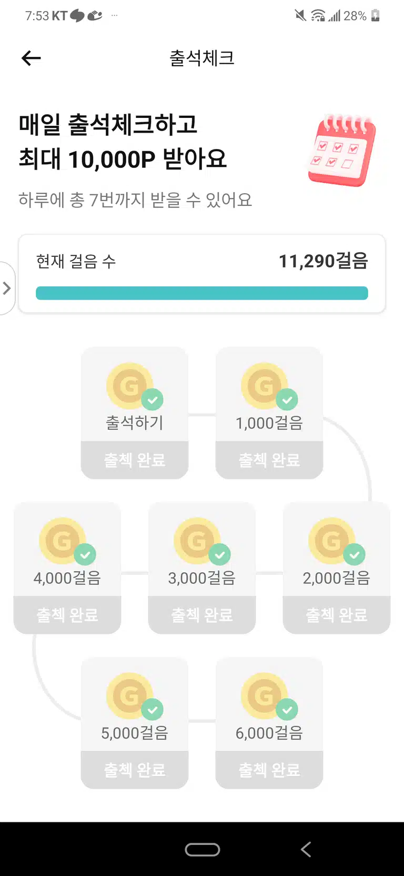Tap the gold coin above 6,000걸음
404x876 pixels.
click(264, 695)
